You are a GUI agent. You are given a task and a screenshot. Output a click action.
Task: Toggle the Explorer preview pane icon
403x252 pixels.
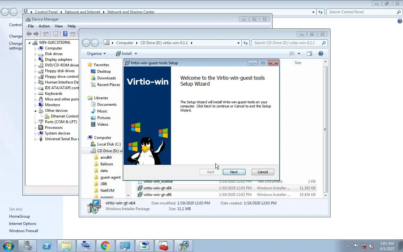[x=309, y=54]
